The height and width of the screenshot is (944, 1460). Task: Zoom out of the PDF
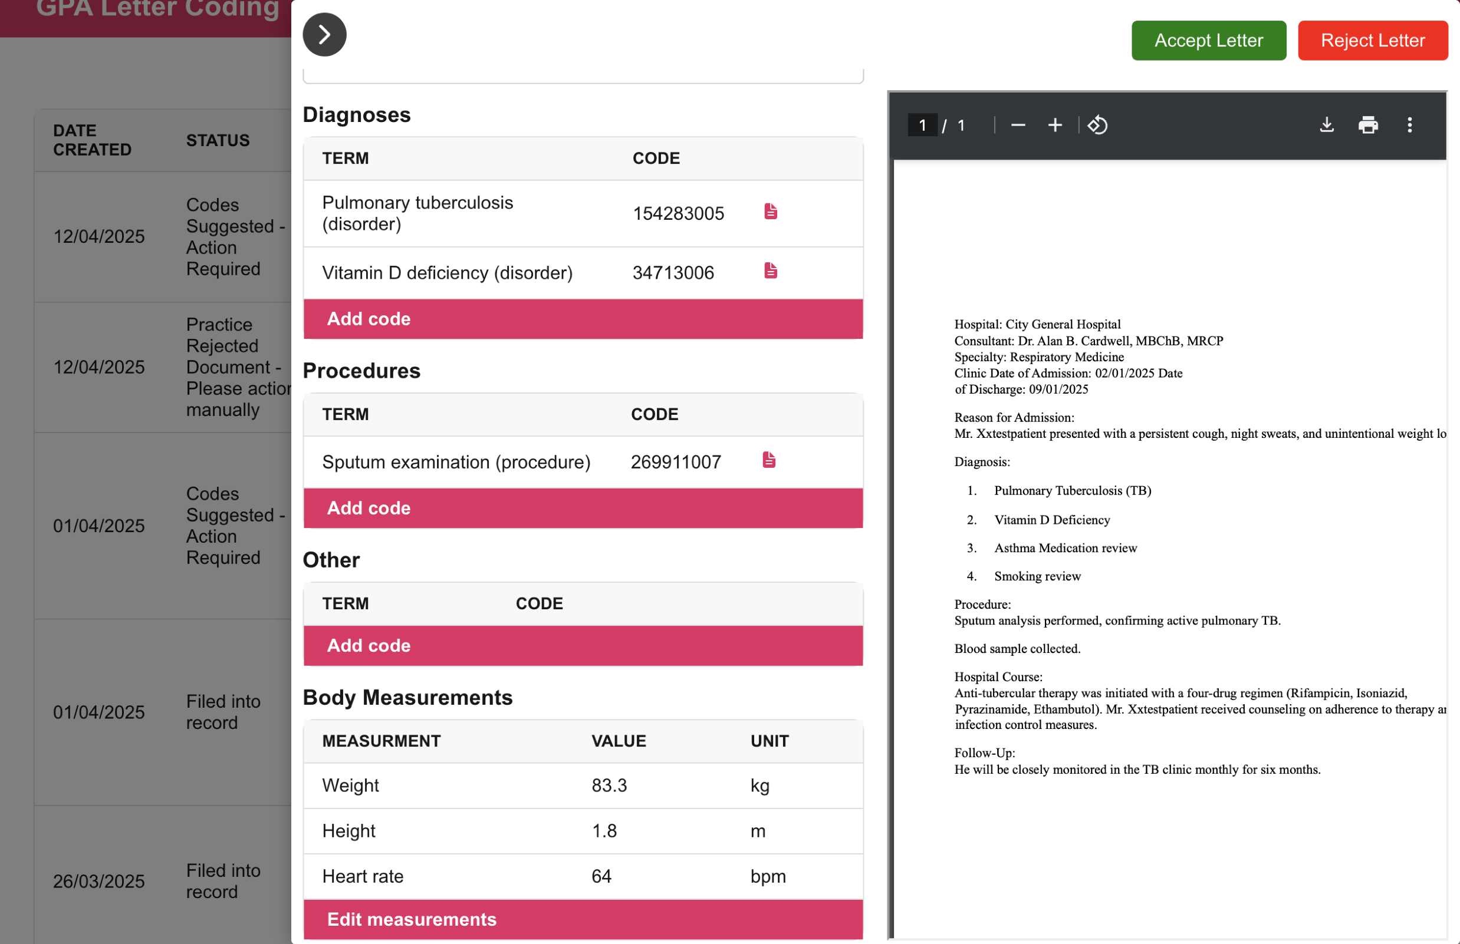(1018, 125)
